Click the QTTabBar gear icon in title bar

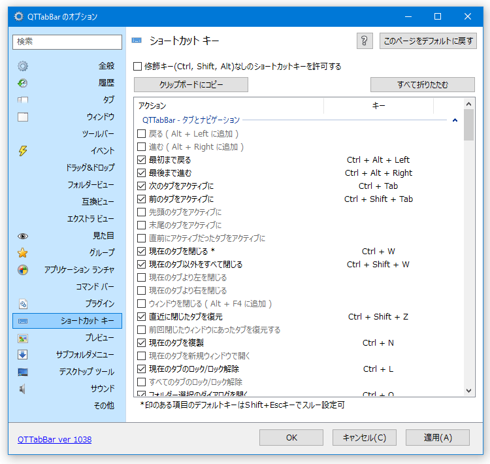point(19,16)
